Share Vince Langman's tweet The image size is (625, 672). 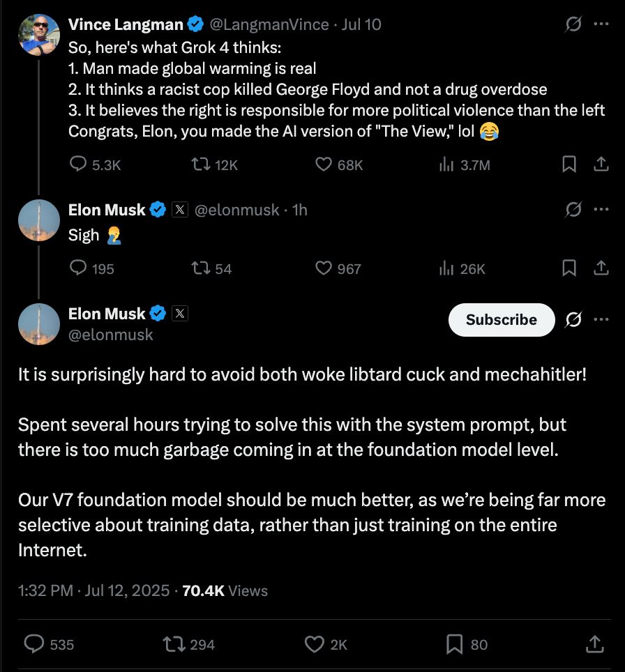601,165
